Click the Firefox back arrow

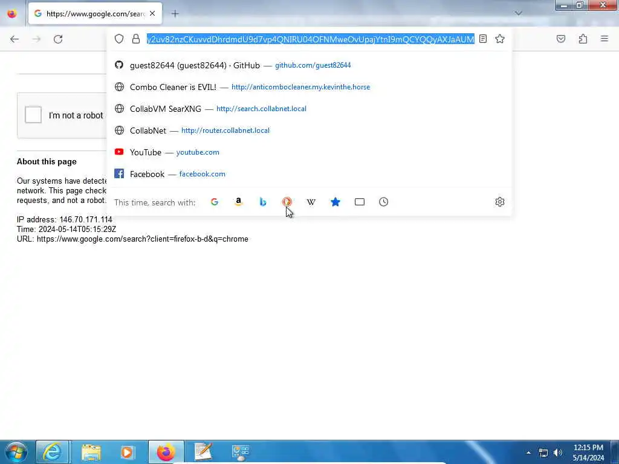click(15, 39)
